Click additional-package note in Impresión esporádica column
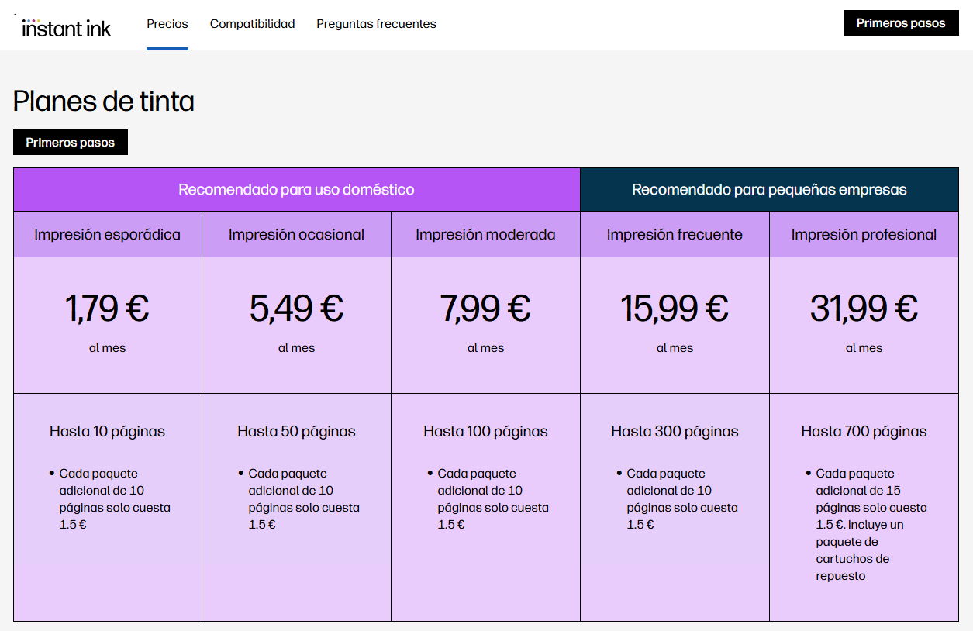Viewport: 973px width, 631px height. click(115, 499)
